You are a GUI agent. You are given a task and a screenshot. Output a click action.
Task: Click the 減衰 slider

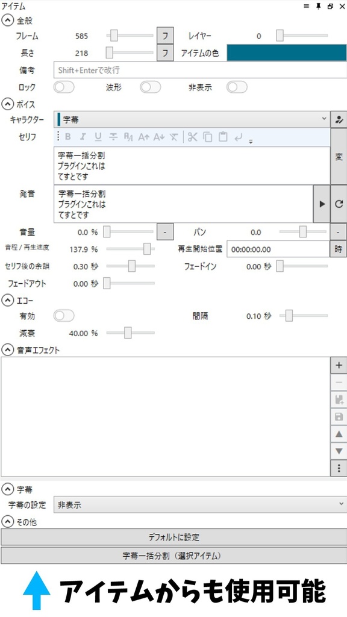[x=130, y=333]
